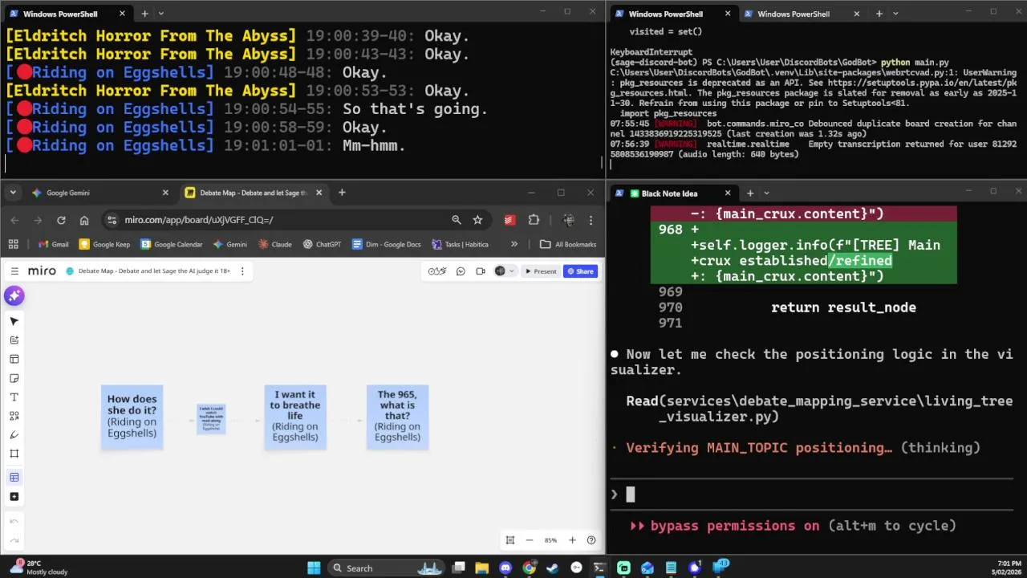
Task: Select the Miro pen tool
Action: 14,435
